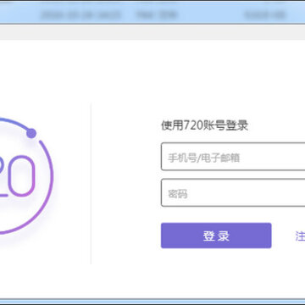Focus the 密码 password field
This screenshot has width=305, height=305.
click(x=233, y=192)
